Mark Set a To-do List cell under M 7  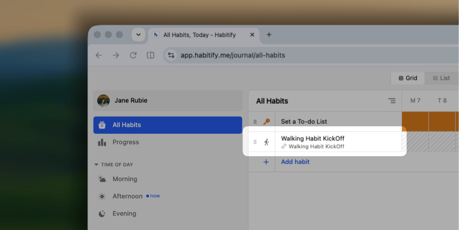point(415,121)
